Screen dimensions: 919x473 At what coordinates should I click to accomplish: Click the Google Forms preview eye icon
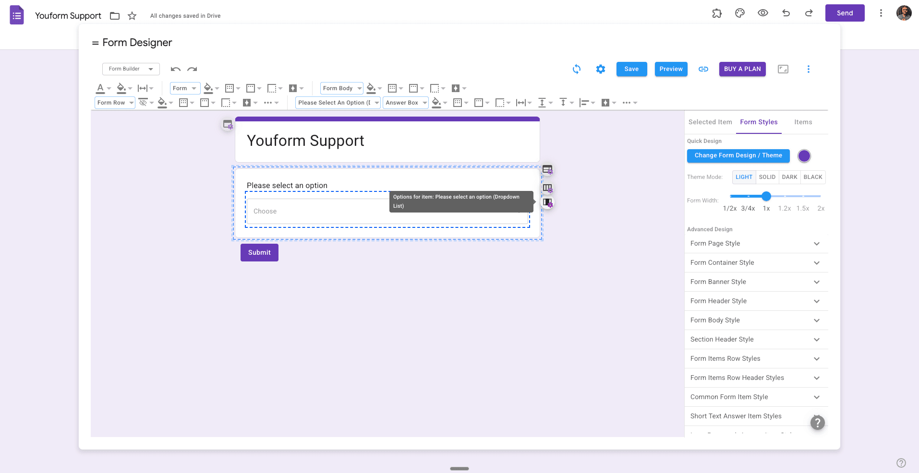coord(762,13)
